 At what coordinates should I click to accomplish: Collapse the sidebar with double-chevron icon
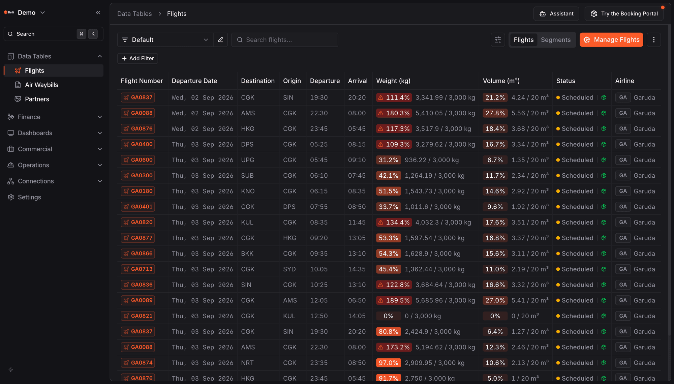tap(98, 12)
